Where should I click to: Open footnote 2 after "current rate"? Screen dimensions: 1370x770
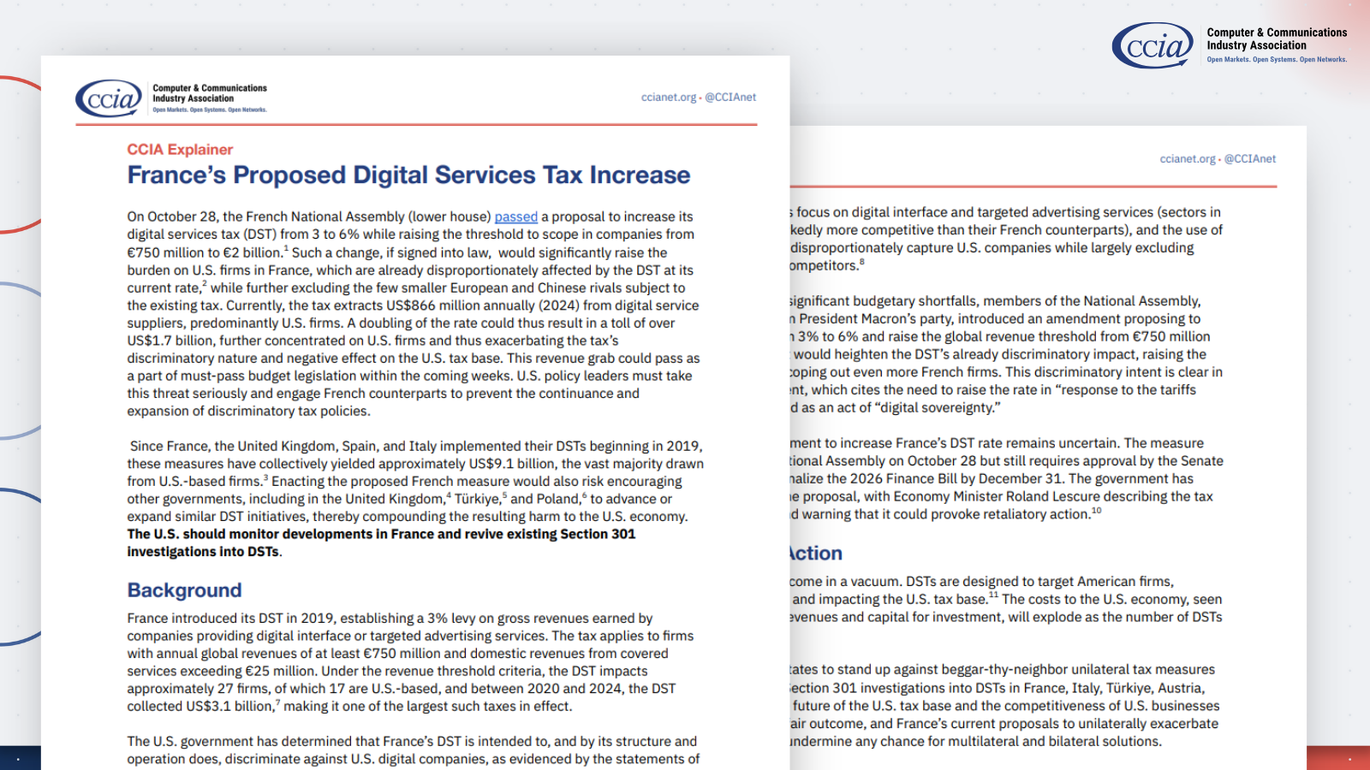[x=205, y=284]
